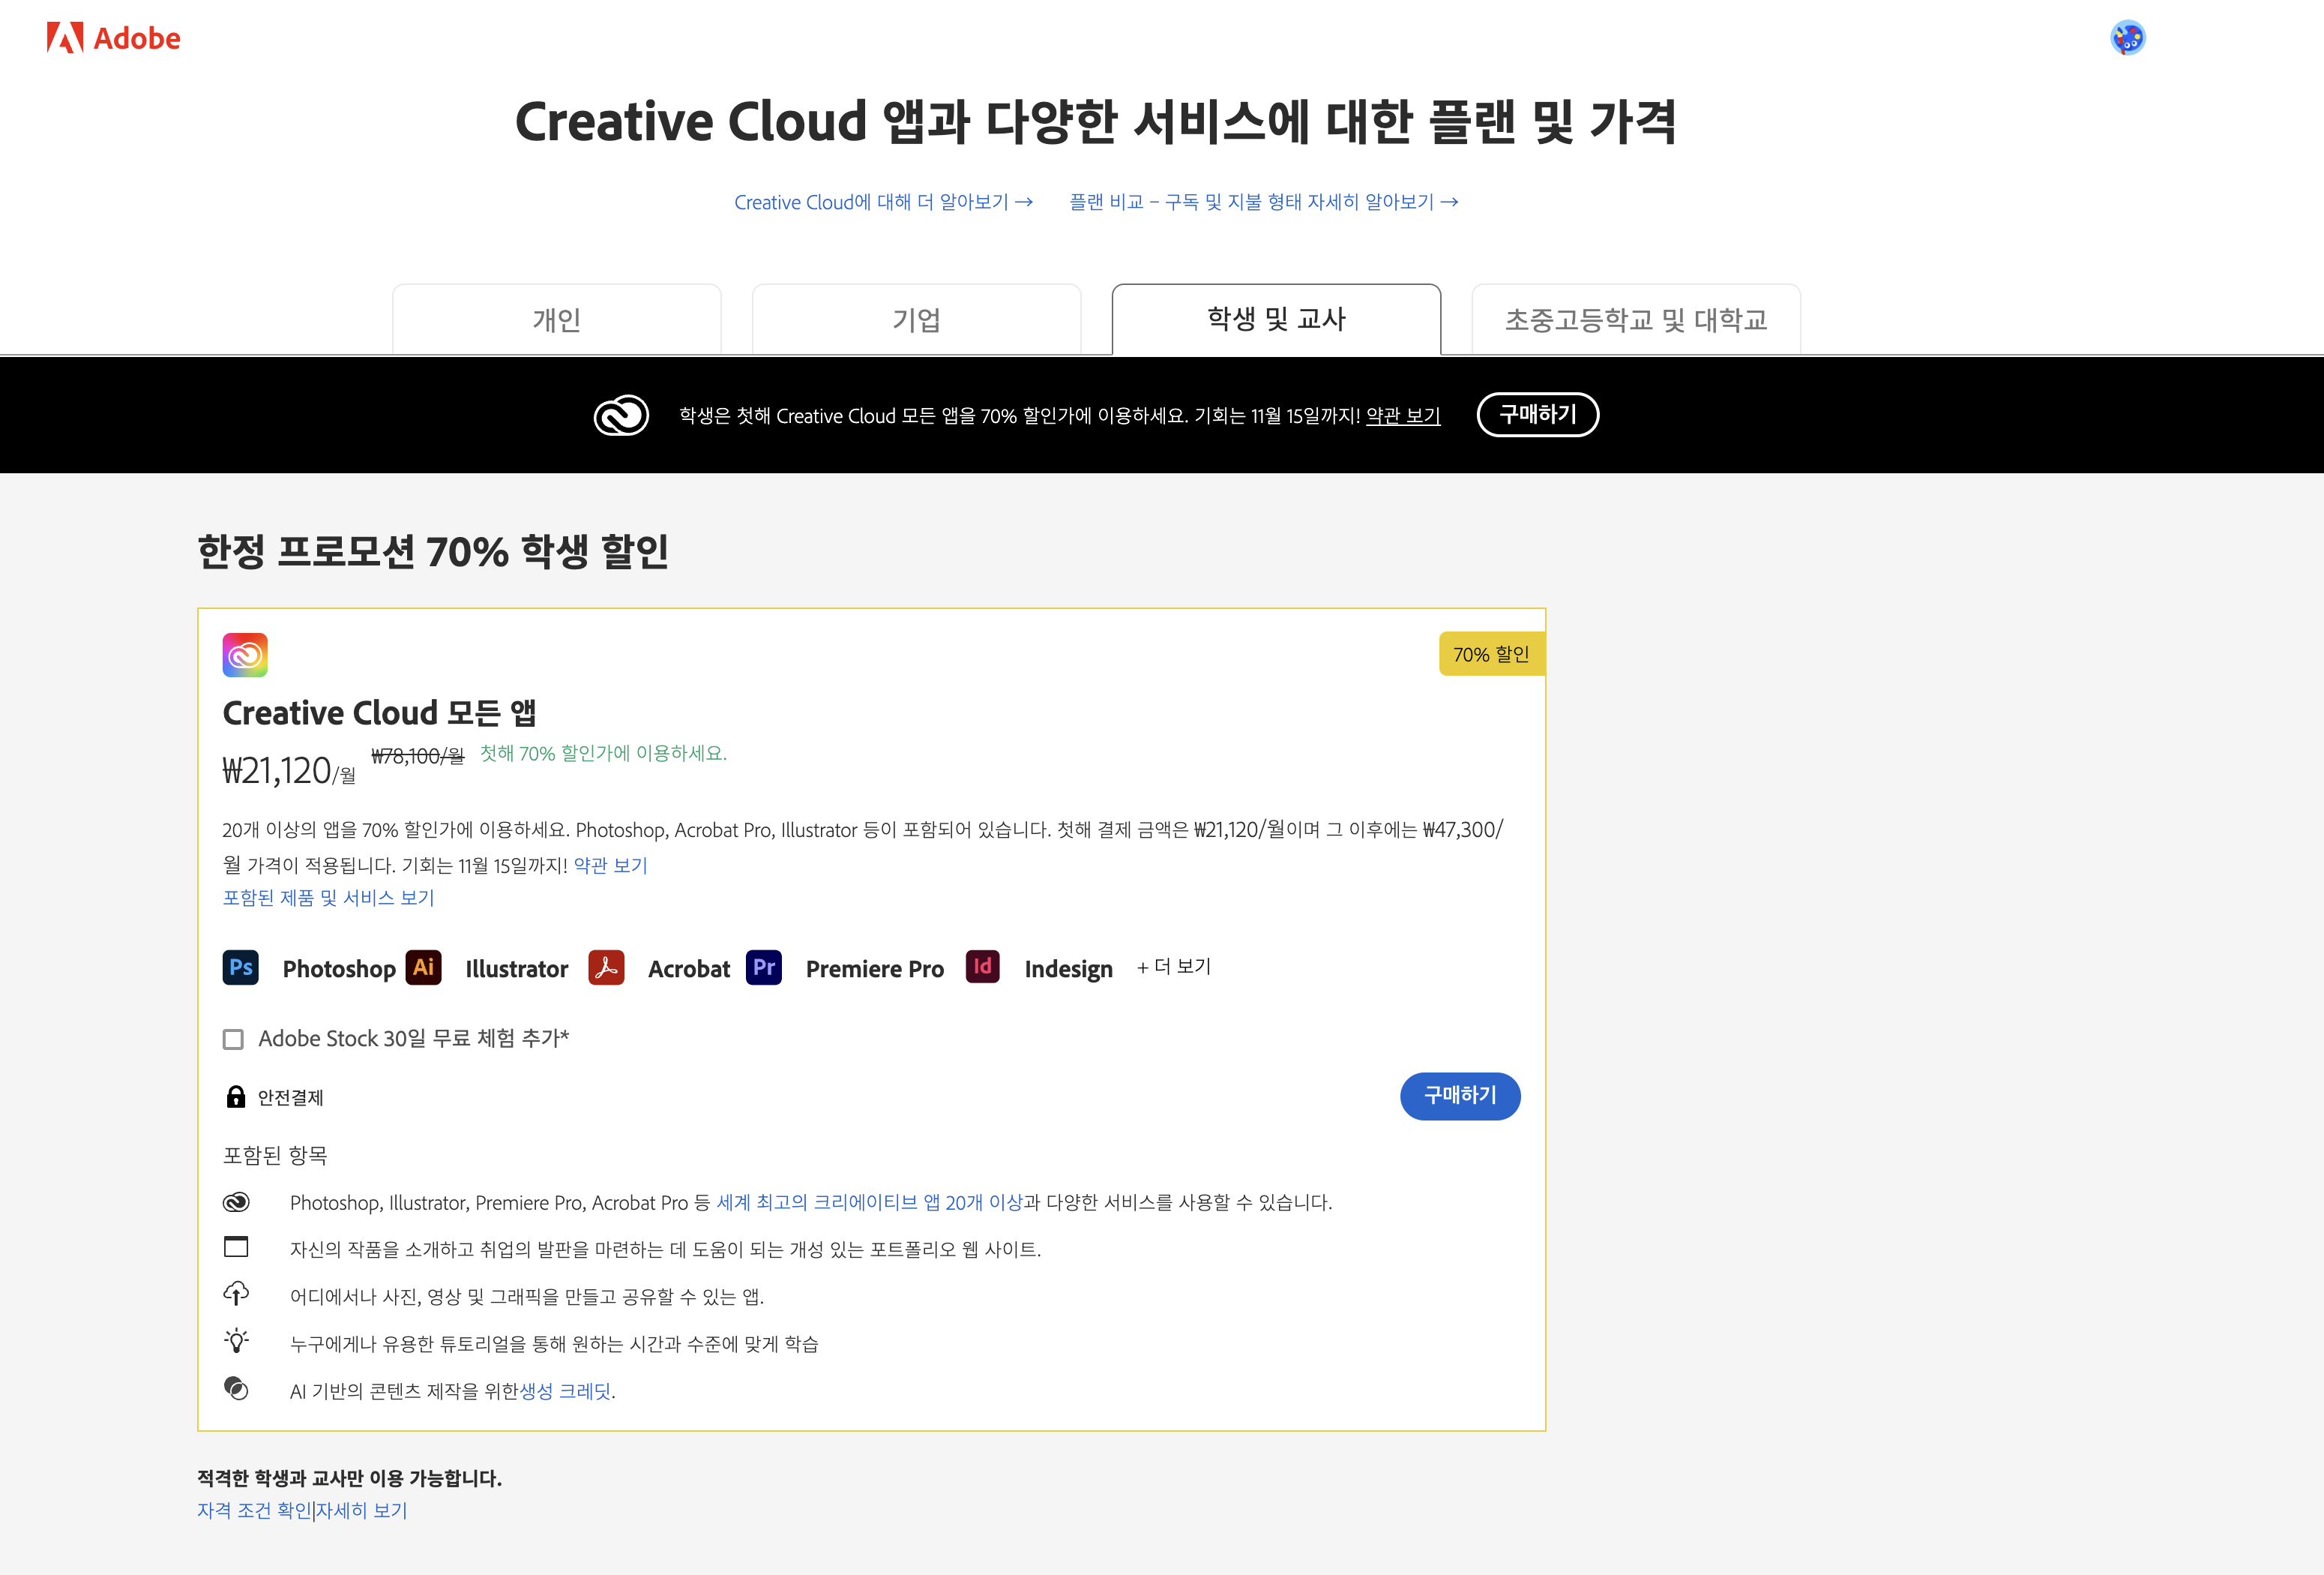Click the Acrobat app icon

click(606, 967)
